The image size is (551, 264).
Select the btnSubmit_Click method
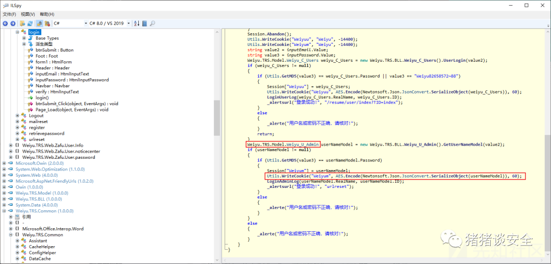tap(77, 104)
